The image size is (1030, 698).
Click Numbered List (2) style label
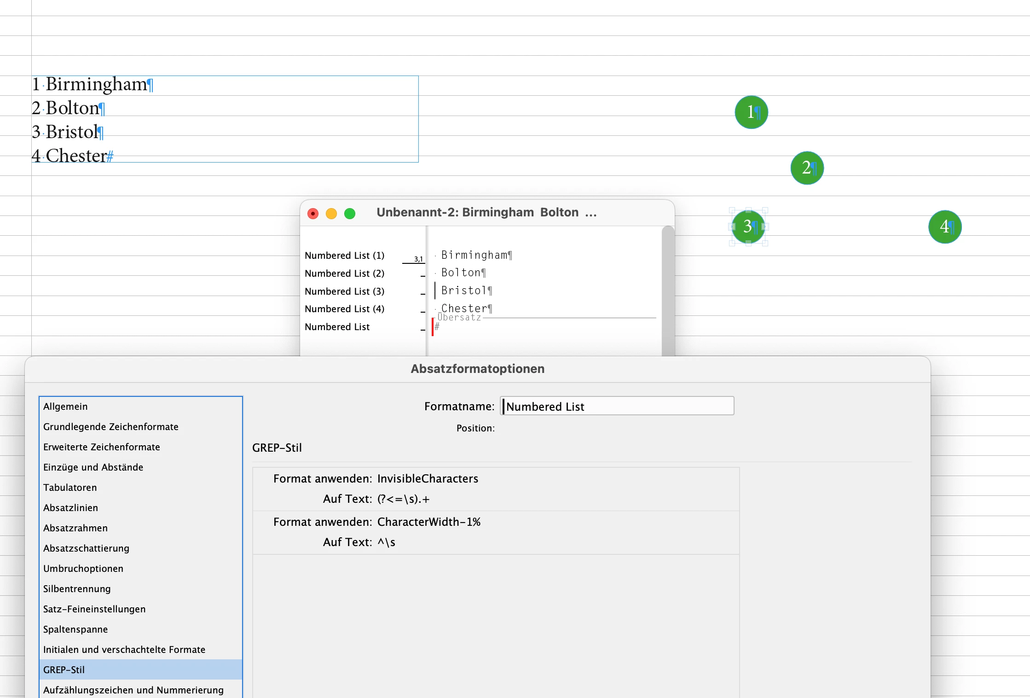point(344,273)
